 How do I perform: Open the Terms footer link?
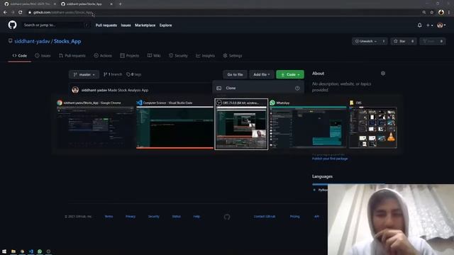[109, 217]
